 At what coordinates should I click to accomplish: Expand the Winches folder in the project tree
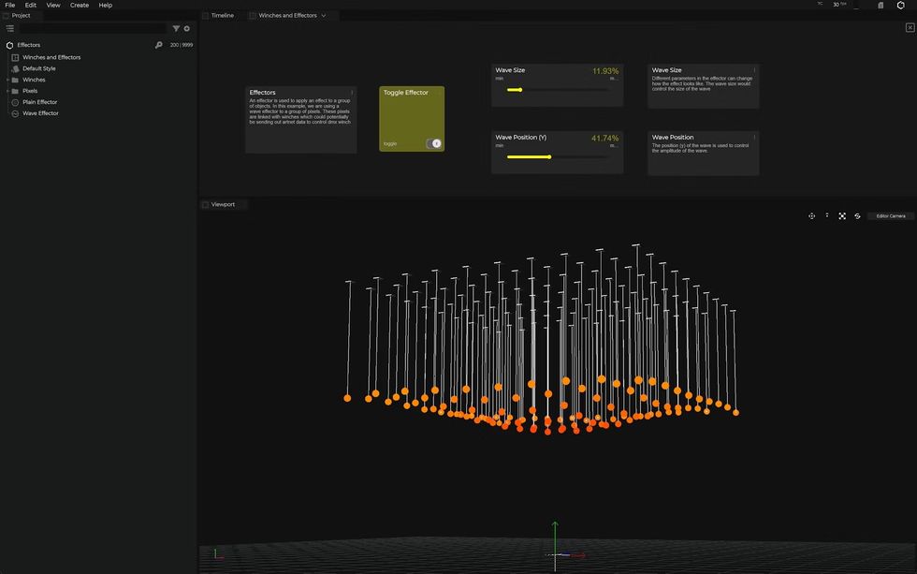(7, 80)
